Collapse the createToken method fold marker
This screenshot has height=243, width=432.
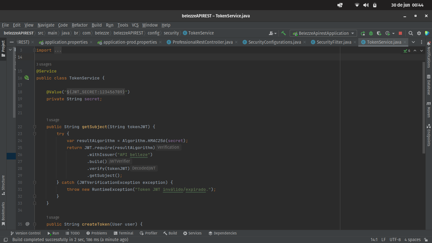click(x=34, y=224)
